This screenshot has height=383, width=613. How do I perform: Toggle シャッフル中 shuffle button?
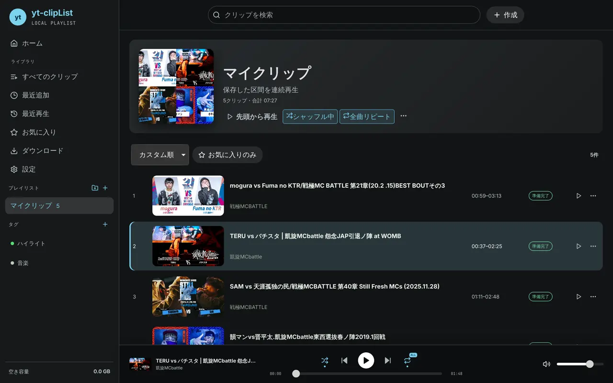(x=310, y=117)
